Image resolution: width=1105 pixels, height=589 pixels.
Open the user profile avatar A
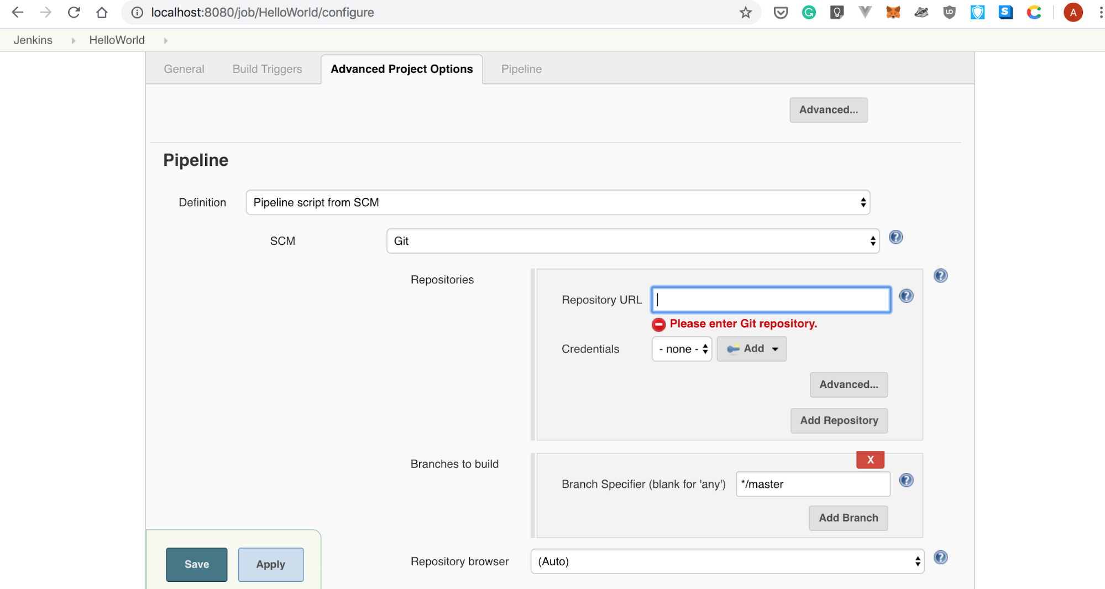[x=1073, y=12]
